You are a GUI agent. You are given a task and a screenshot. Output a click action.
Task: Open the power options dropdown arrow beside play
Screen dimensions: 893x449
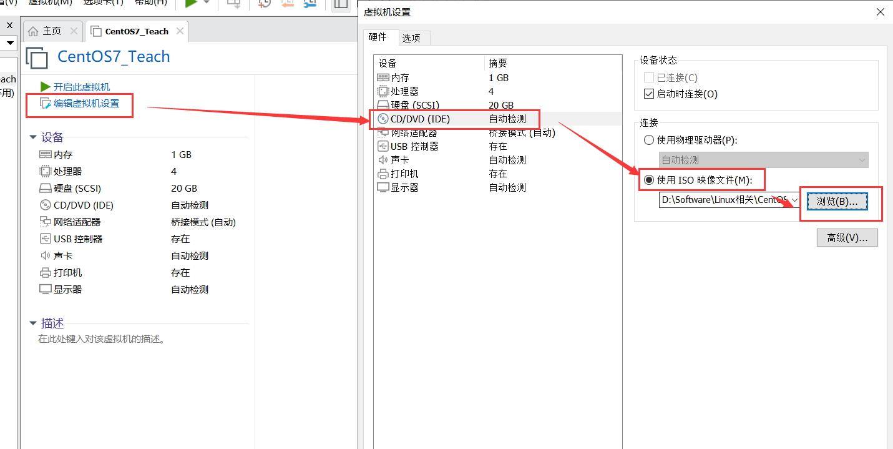pos(207,3)
